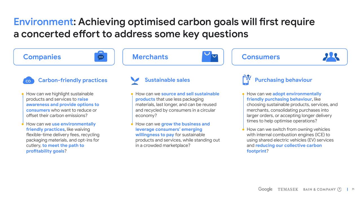The width and height of the screenshot is (361, 203).
Task: Select the Companies heading text
Action: tap(42, 57)
